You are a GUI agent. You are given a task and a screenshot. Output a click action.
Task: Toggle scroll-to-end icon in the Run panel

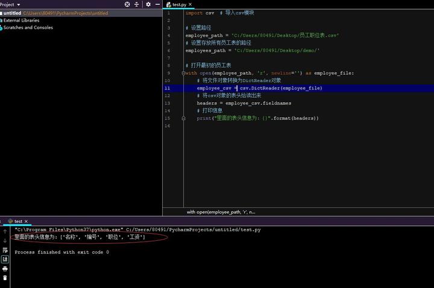[5, 259]
